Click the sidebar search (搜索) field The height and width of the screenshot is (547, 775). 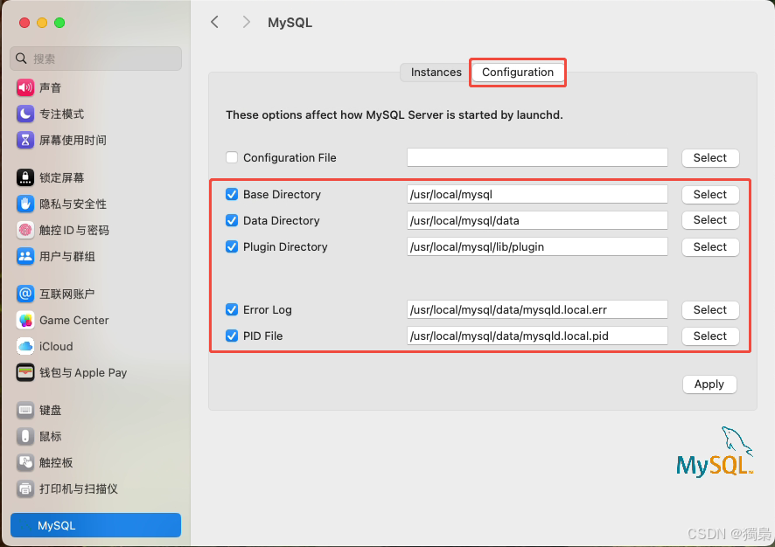96,59
